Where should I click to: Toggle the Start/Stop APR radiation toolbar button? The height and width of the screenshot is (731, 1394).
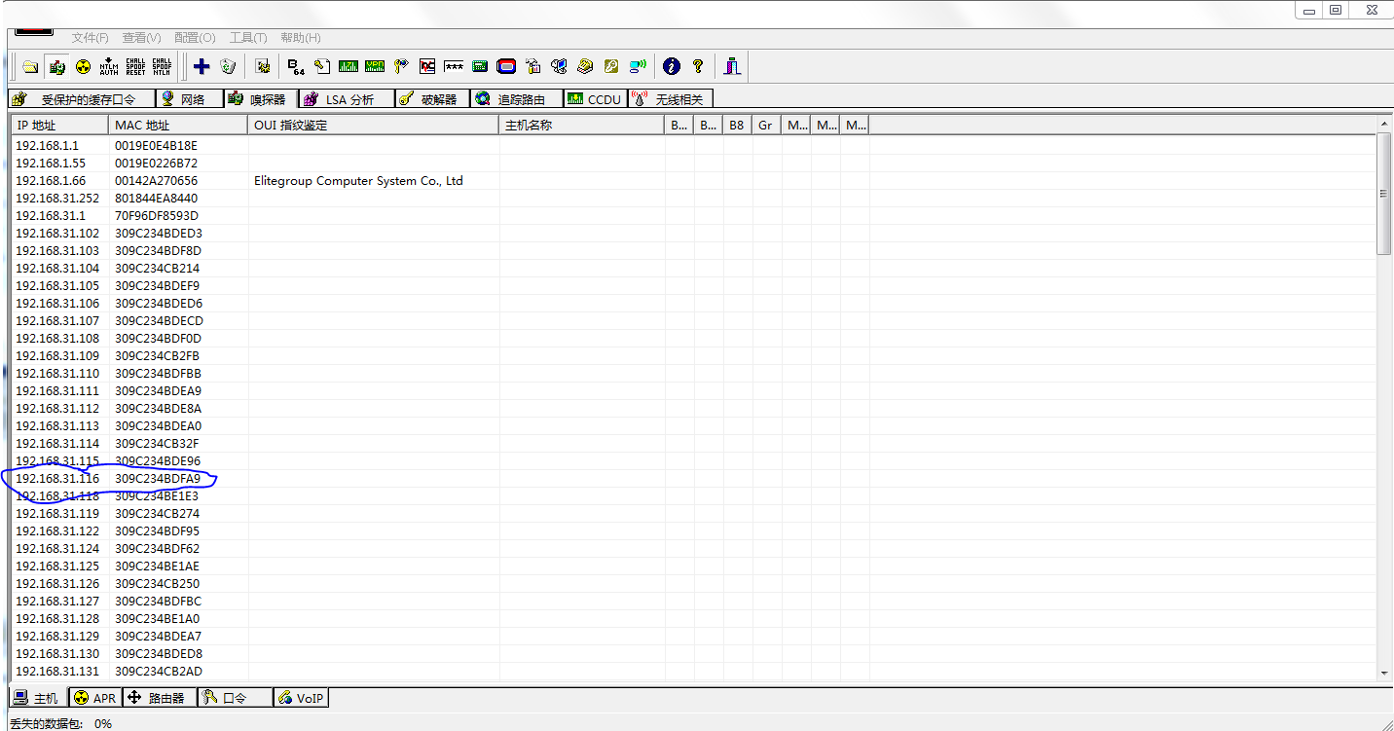(x=83, y=66)
